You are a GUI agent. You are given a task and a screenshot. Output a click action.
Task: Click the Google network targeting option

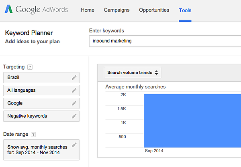pyautogui.click(x=36, y=103)
